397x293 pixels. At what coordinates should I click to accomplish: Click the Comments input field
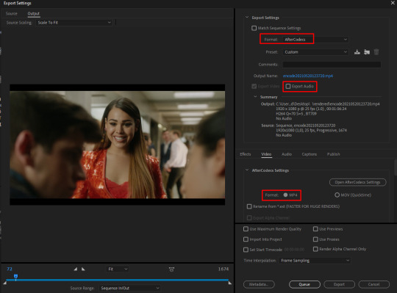tap(332, 65)
